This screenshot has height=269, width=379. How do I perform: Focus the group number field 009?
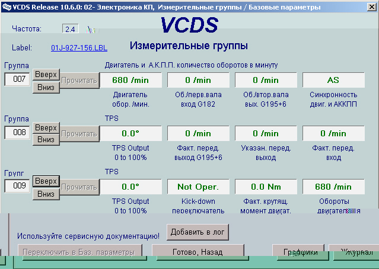pos(17,185)
